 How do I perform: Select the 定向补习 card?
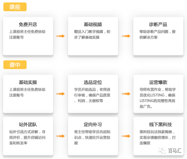click(x=93, y=136)
